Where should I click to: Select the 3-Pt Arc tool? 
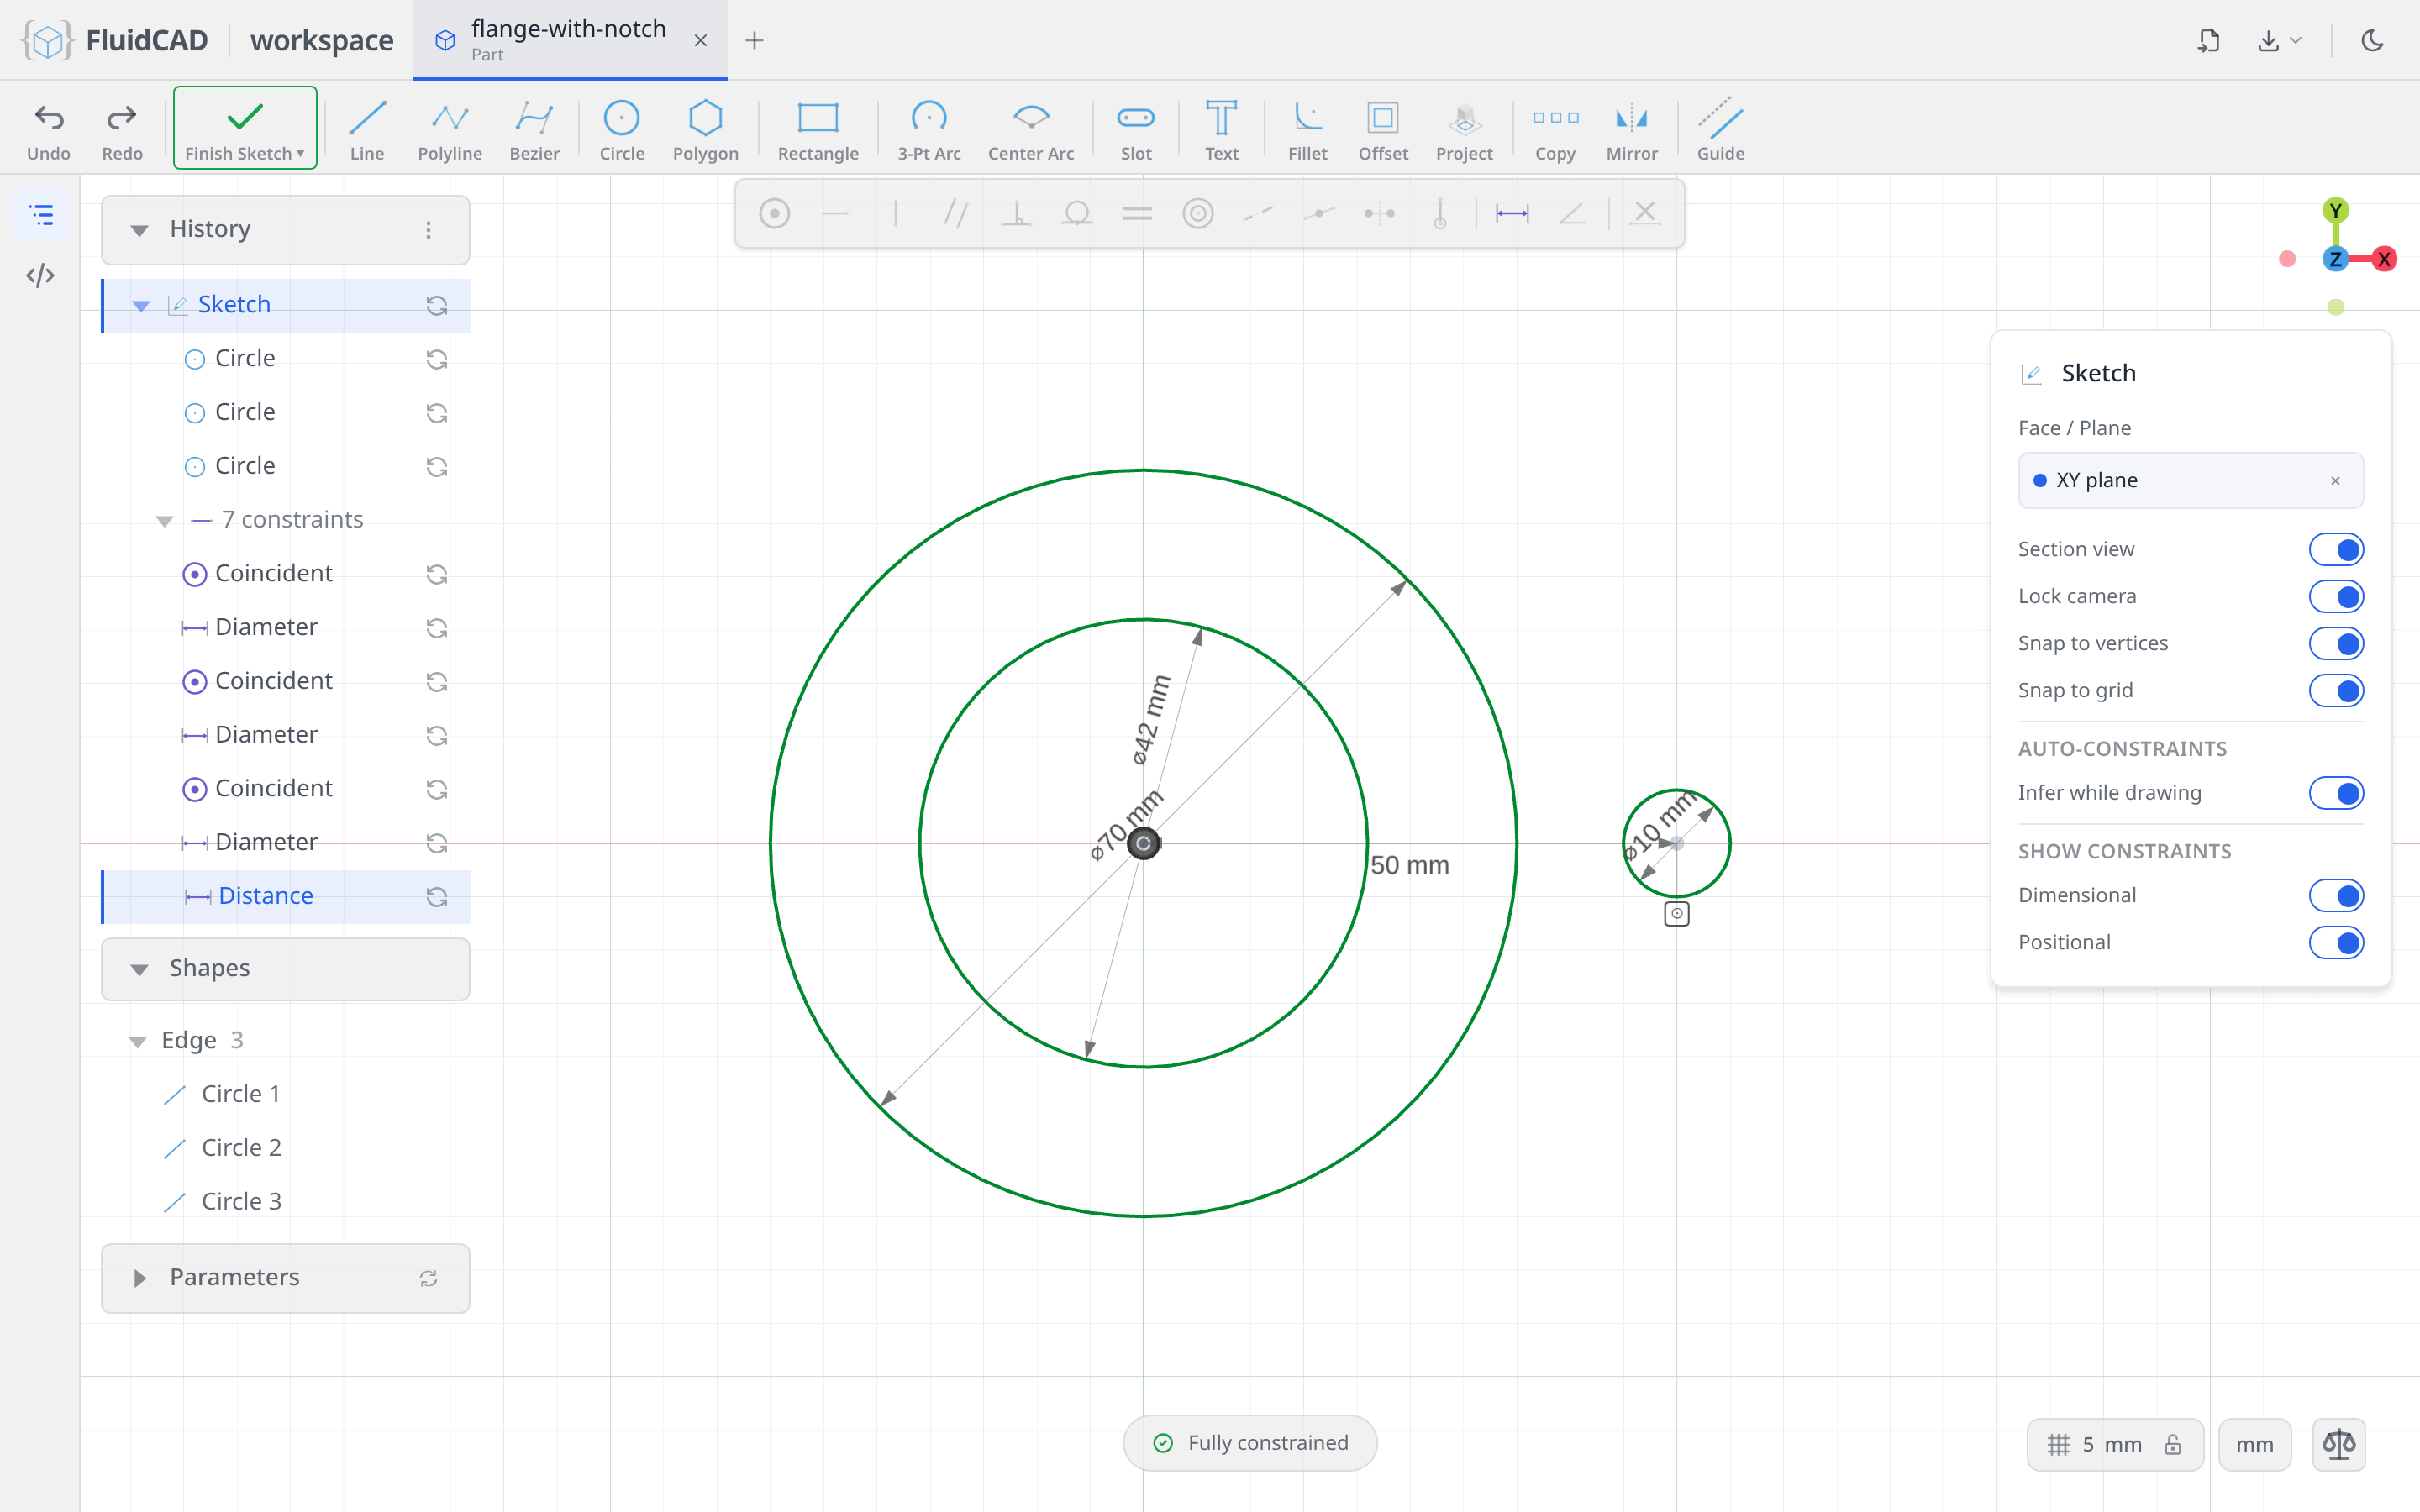929,130
